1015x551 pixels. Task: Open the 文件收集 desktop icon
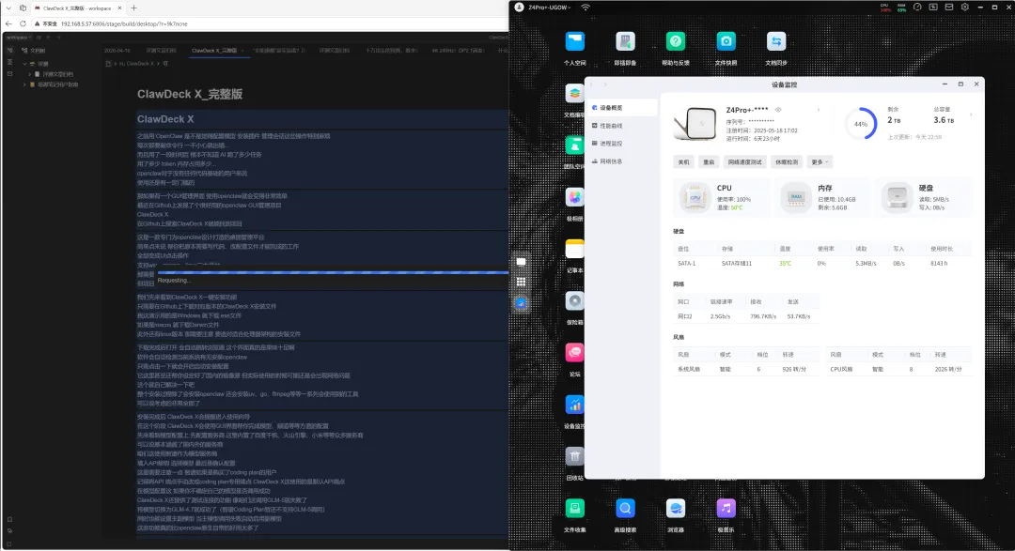[575, 509]
